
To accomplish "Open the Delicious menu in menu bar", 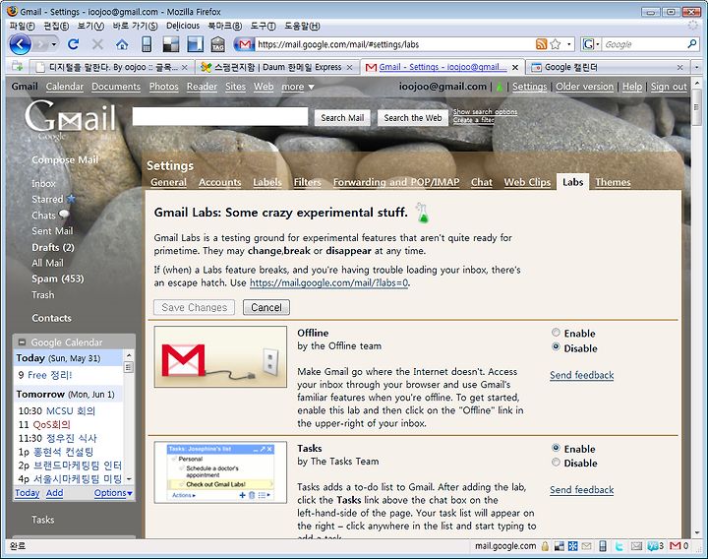I will tap(183, 26).
